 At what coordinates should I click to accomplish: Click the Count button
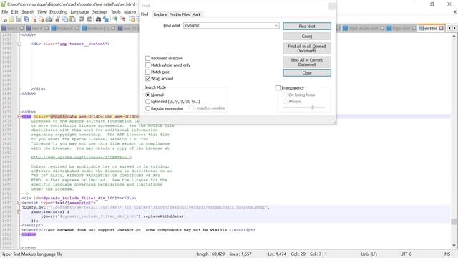click(307, 37)
